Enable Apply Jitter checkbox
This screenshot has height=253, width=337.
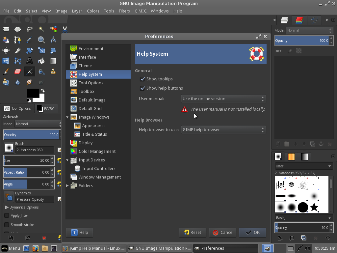[7, 215]
